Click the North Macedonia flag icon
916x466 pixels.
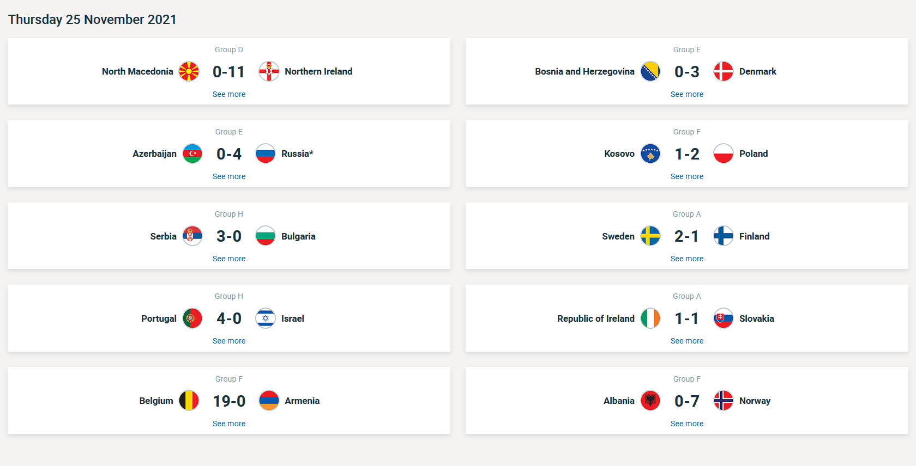pos(189,71)
